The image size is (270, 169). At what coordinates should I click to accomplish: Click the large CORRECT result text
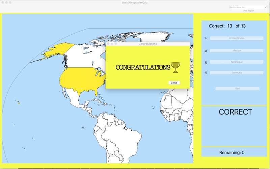point(235,112)
